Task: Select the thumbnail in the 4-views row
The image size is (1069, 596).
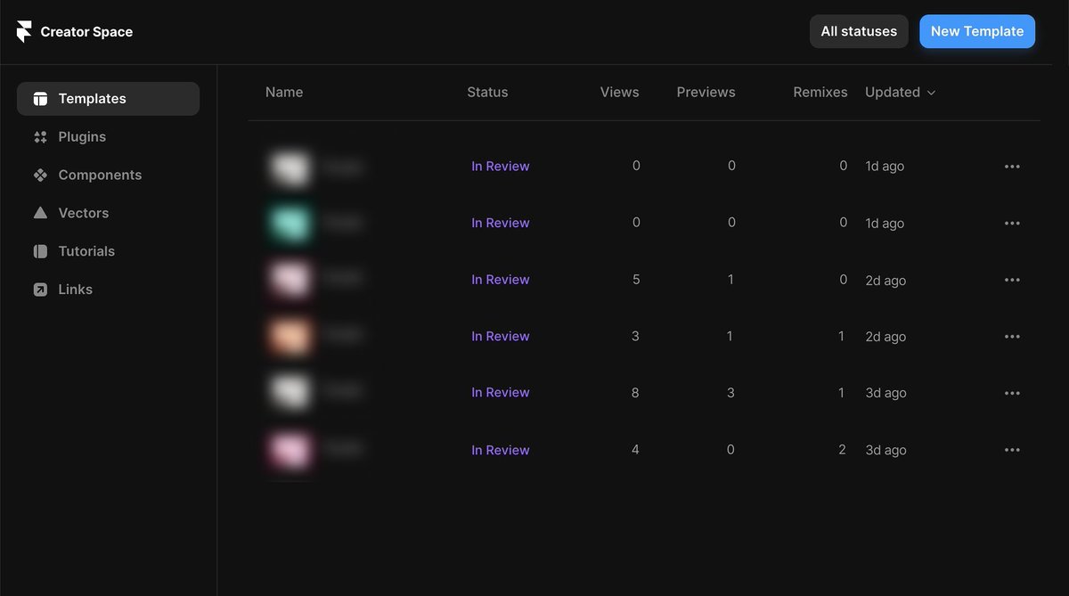Action: point(290,450)
